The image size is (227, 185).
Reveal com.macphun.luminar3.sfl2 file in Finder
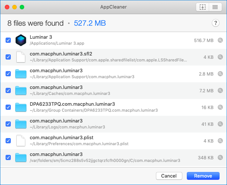[220, 57]
